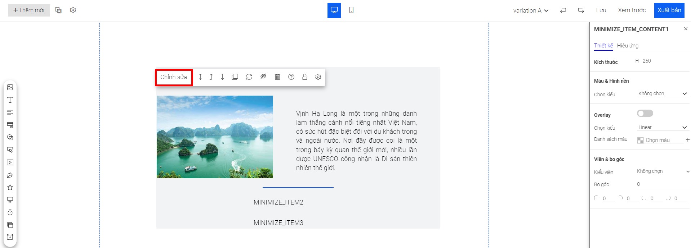Open help question mark icon in toolbar
The width and height of the screenshot is (691, 248).
coord(291,77)
